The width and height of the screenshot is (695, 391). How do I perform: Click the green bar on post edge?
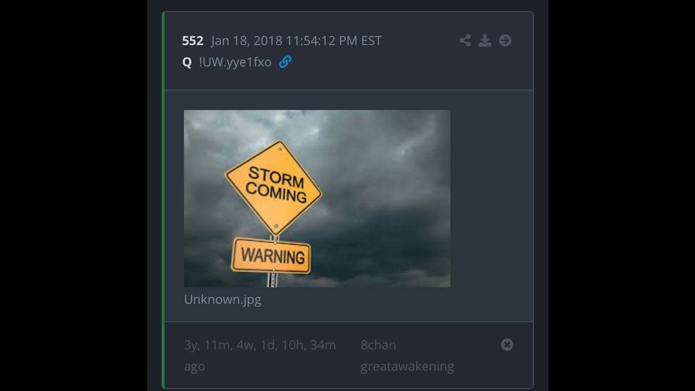point(163,200)
